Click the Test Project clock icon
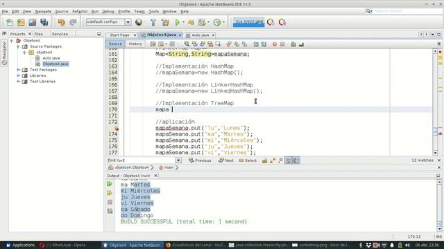 [217, 22]
